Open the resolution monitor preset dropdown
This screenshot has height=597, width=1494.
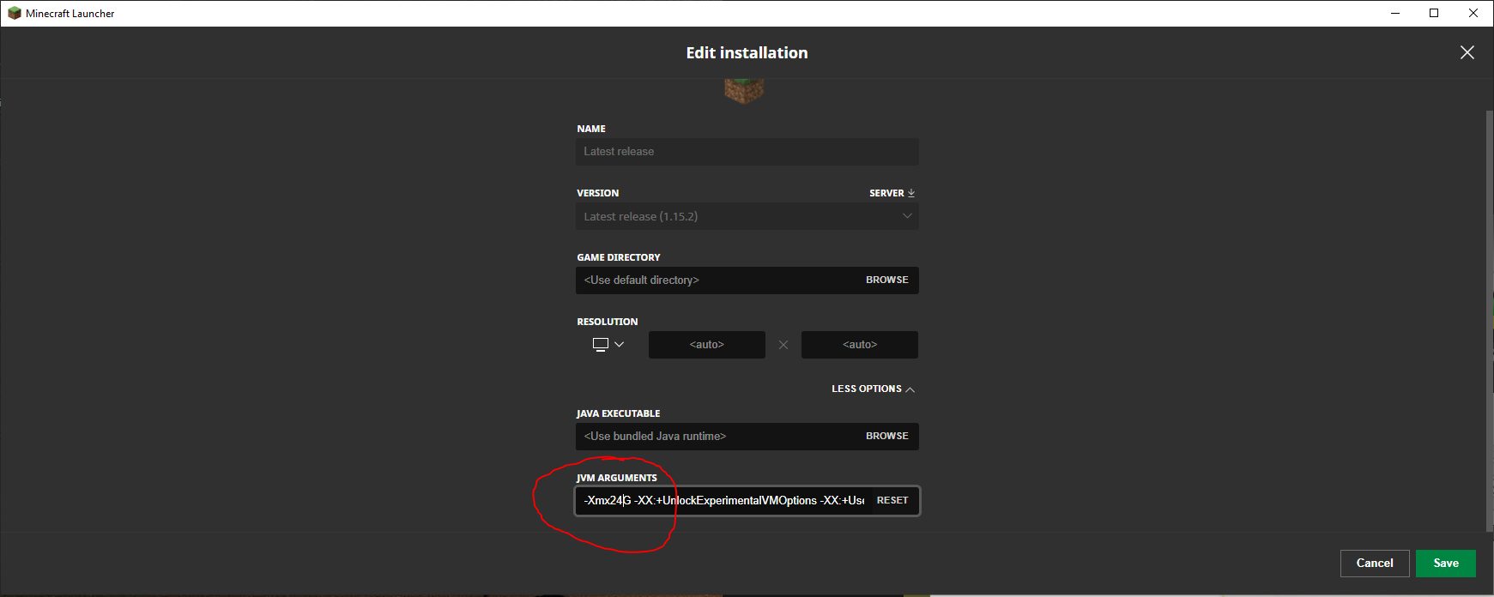coord(608,344)
